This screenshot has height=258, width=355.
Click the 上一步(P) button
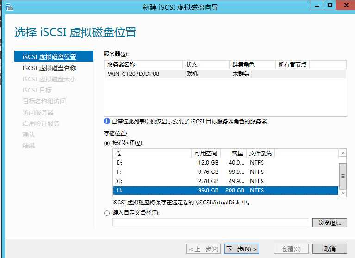tap(203, 249)
